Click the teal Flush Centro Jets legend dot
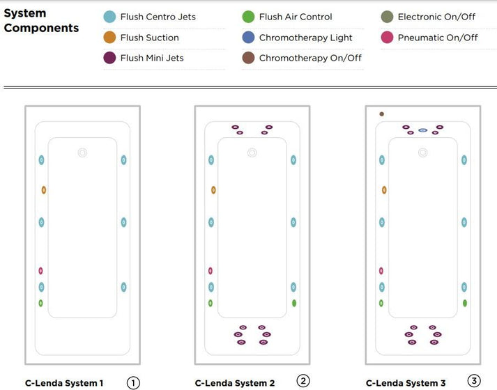The image size is (497, 390). tap(109, 17)
